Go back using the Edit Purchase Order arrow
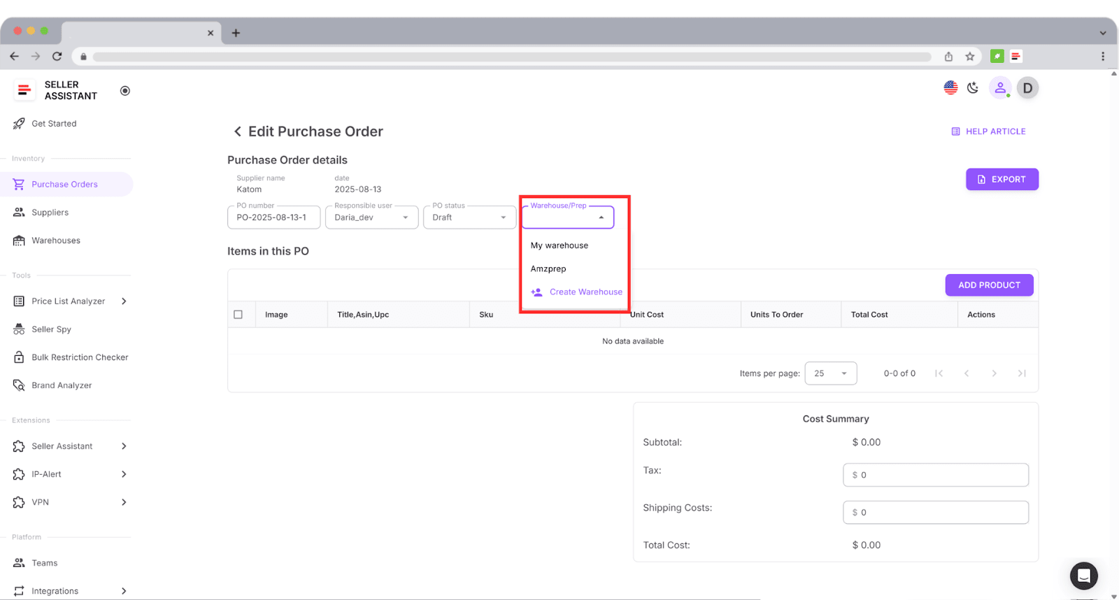 237,131
